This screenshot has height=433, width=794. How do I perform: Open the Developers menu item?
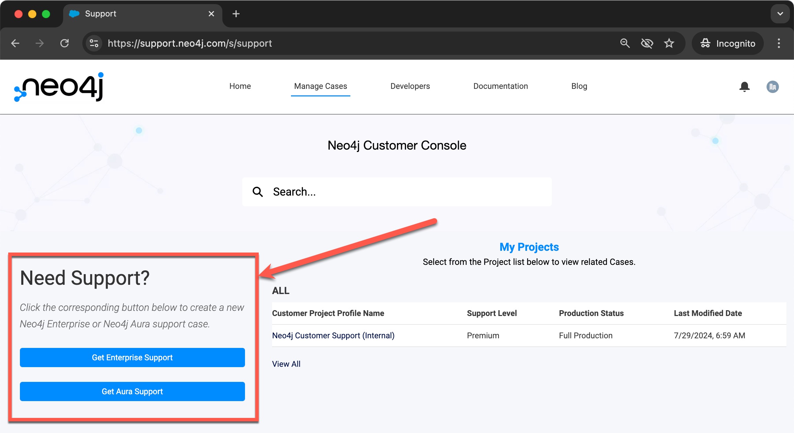[x=410, y=86]
